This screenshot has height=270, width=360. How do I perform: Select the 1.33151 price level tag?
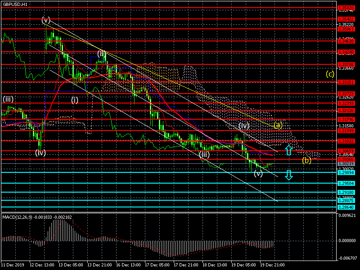pos(346,82)
